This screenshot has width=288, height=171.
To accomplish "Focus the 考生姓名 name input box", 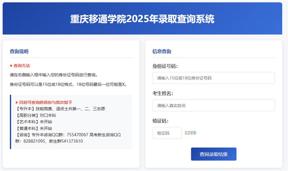I will 213,105.
